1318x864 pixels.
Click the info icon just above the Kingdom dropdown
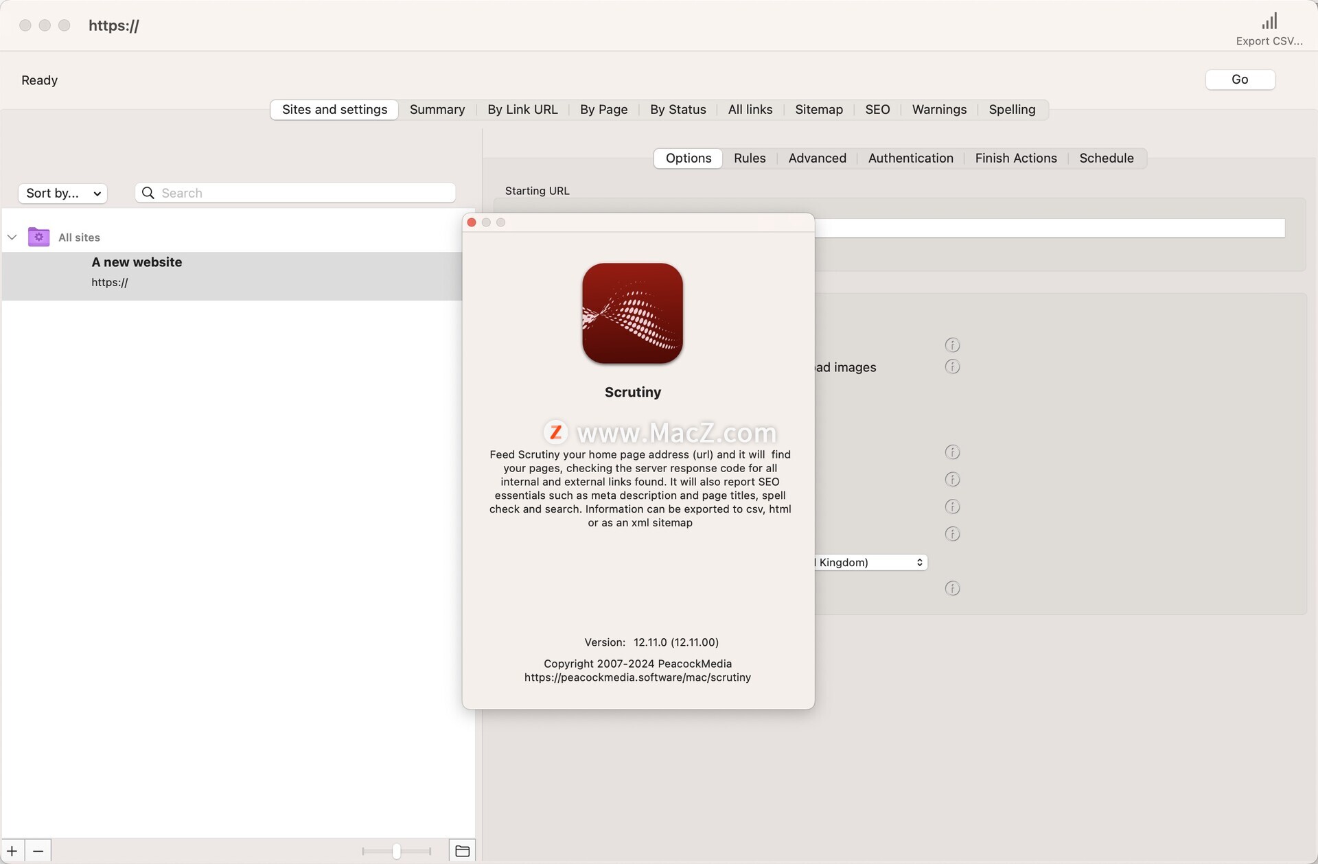click(952, 533)
